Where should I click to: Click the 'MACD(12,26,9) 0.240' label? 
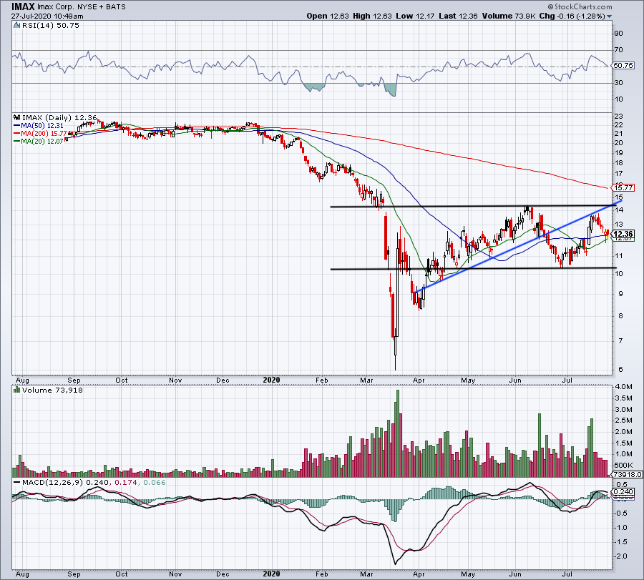66,482
